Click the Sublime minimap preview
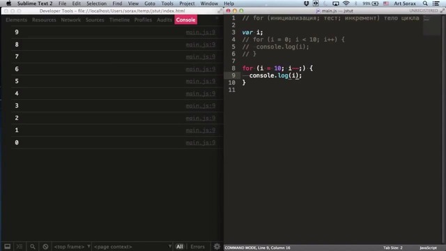 pos(431,26)
